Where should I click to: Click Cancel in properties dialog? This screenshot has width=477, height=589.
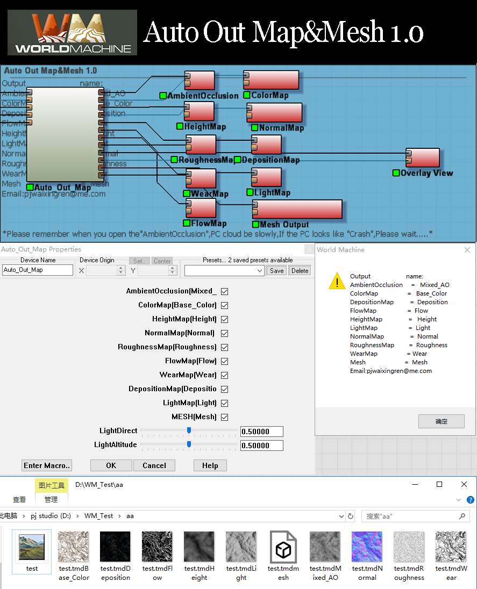[154, 465]
